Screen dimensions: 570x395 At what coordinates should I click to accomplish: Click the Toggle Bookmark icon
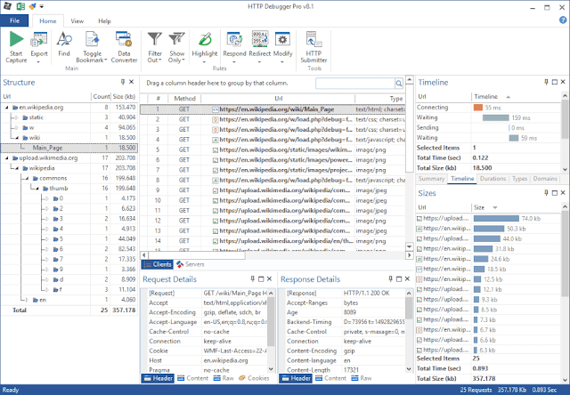pos(92,39)
